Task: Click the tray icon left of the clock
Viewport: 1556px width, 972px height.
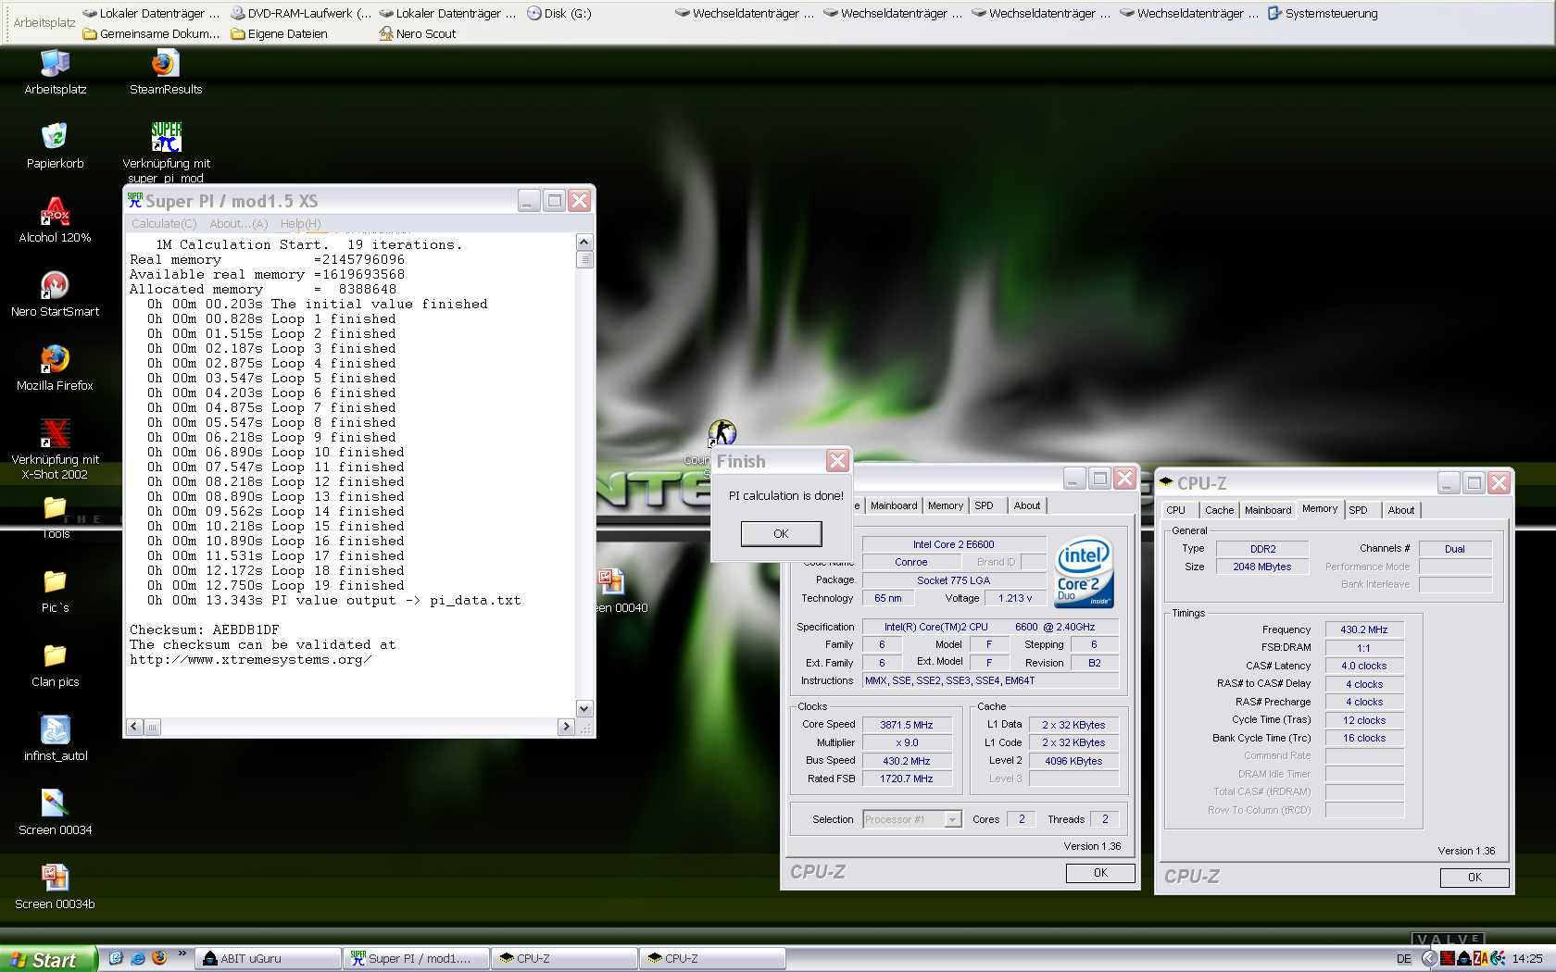Action: tap(1498, 958)
